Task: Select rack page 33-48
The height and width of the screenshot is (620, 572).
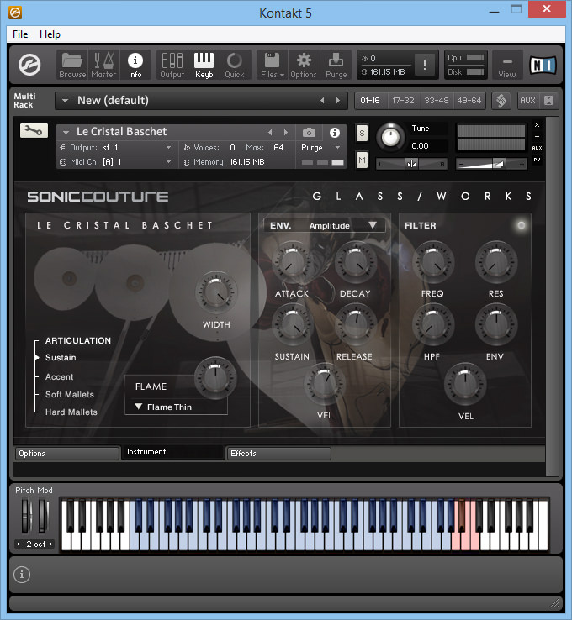Action: (x=437, y=101)
